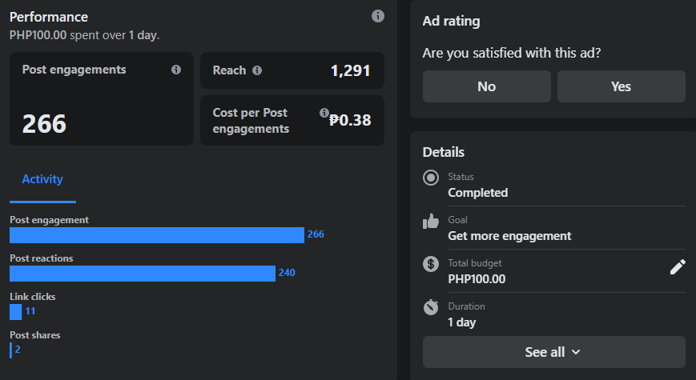Screen dimensions: 696x380
Task: Expand the See all details dropdown
Action: tap(553, 352)
